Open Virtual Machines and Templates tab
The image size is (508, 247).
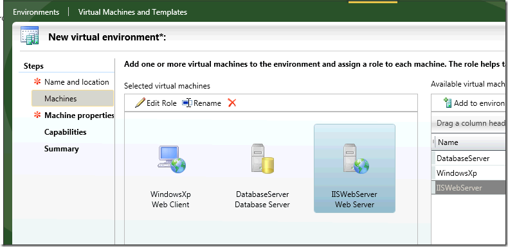(x=132, y=12)
